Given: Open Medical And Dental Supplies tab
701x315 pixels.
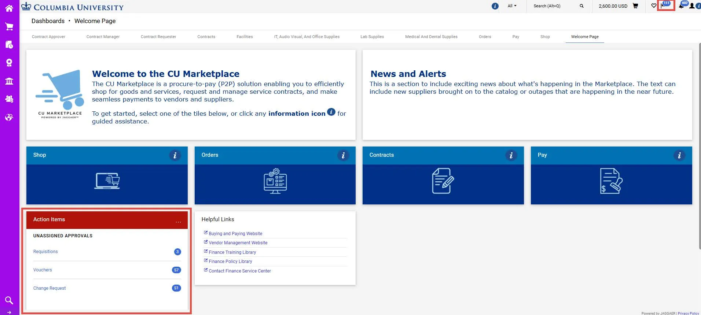Looking at the screenshot, I should pyautogui.click(x=431, y=37).
